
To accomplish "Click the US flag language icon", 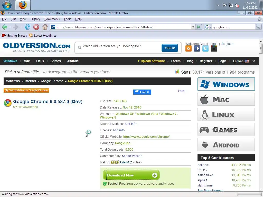I will coord(247,61).
